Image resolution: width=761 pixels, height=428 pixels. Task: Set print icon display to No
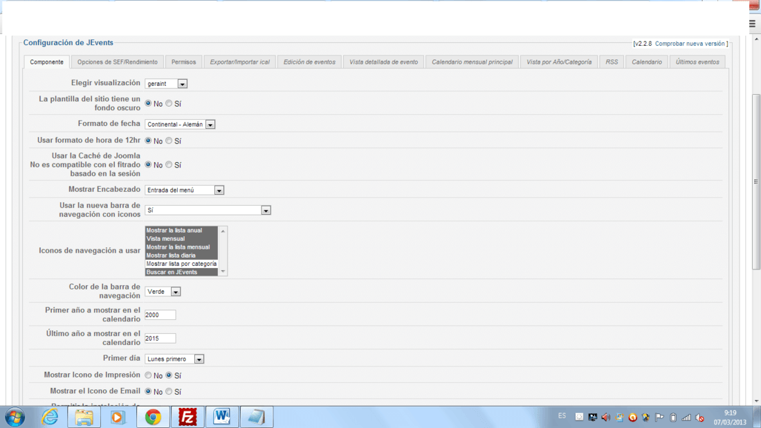(148, 375)
